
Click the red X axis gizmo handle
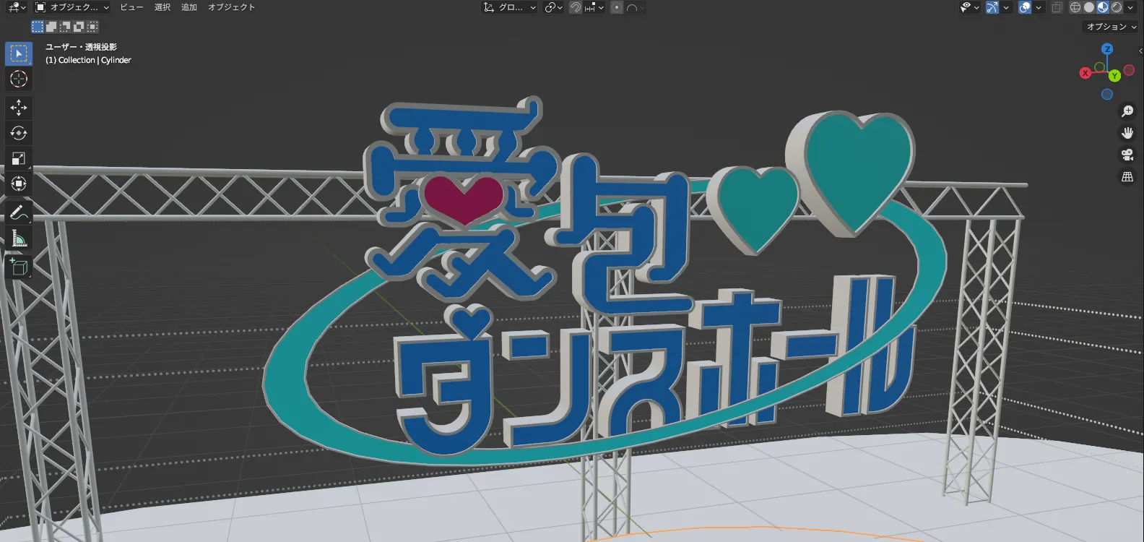point(1085,73)
